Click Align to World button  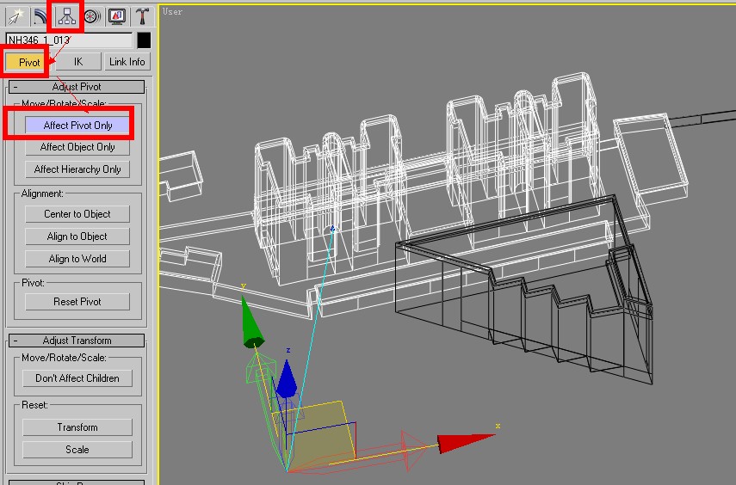77,259
